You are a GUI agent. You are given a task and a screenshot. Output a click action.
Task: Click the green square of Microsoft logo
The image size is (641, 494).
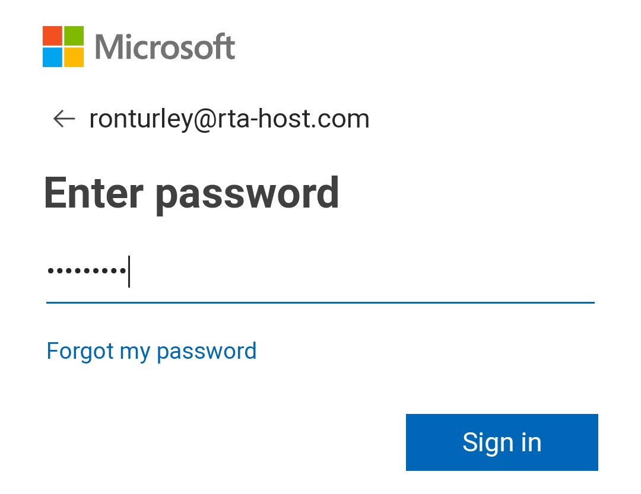click(x=74, y=36)
